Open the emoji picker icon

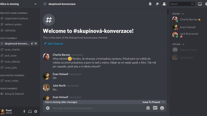(162, 108)
